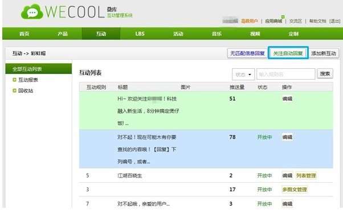Click 编辑 for the 对不起哦，亲爱的用户 row
The height and width of the screenshot is (210, 343).
pos(287,204)
